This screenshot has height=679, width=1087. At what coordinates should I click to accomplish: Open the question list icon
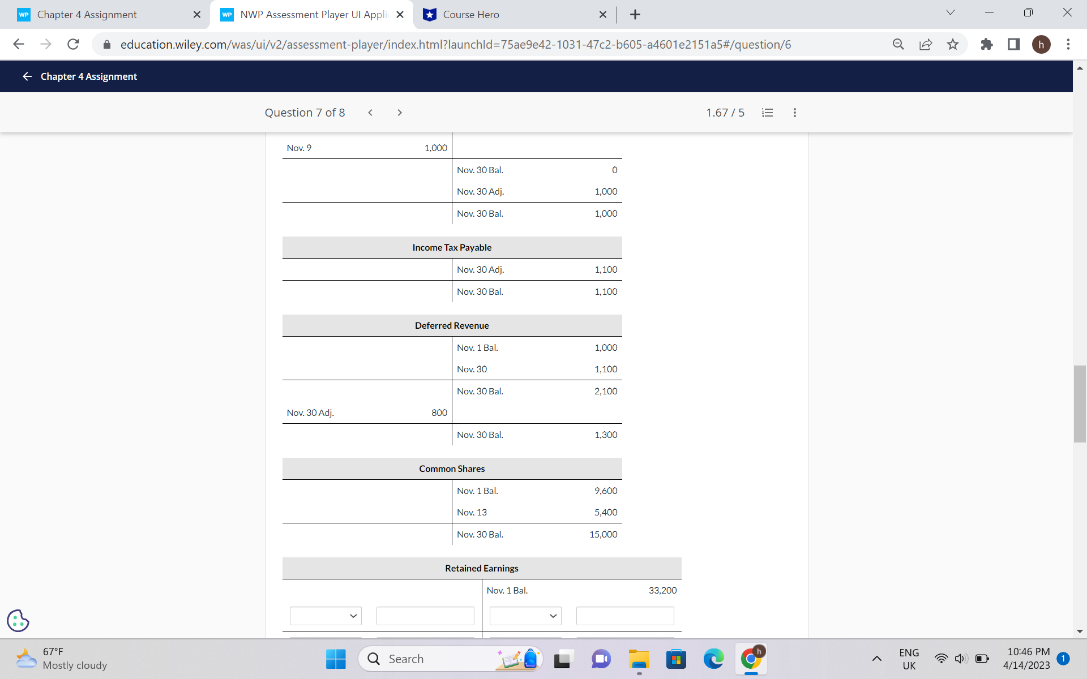pyautogui.click(x=767, y=113)
